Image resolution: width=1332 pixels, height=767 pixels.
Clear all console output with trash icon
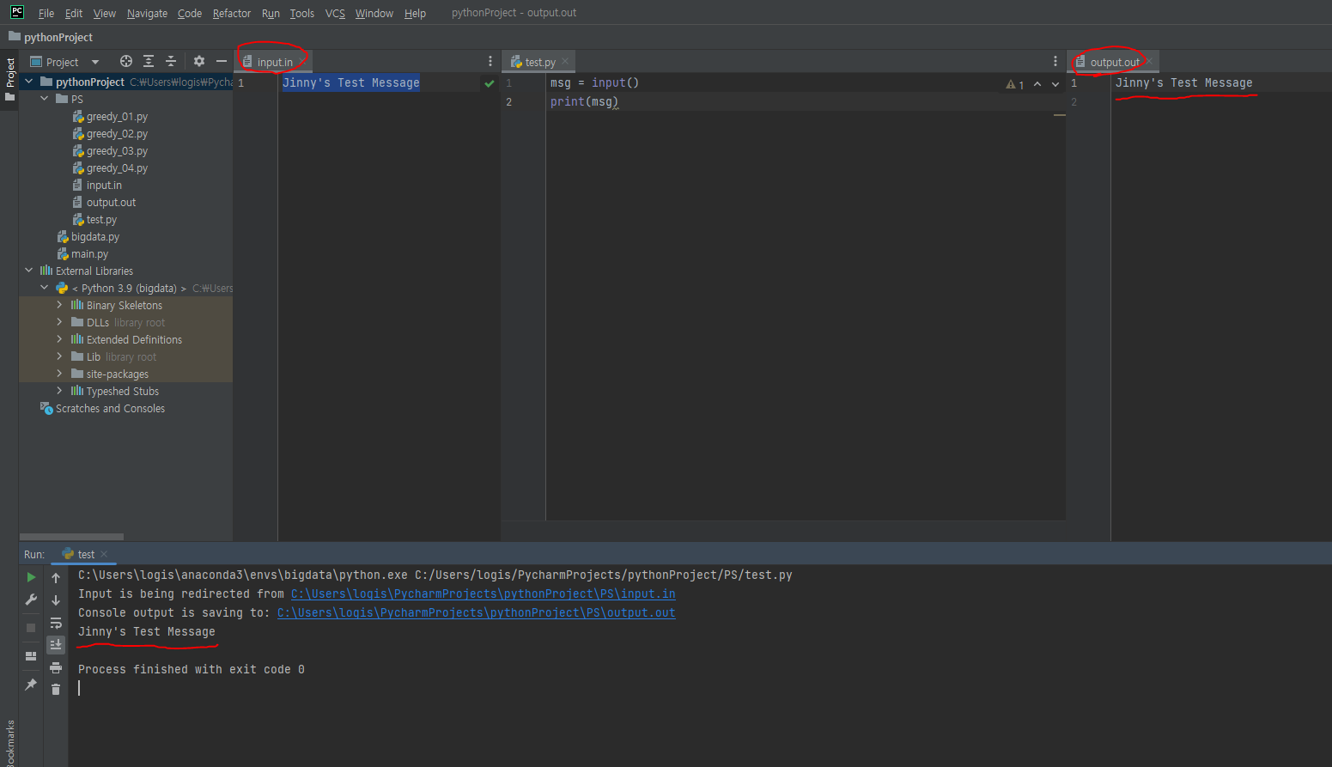[x=56, y=689]
